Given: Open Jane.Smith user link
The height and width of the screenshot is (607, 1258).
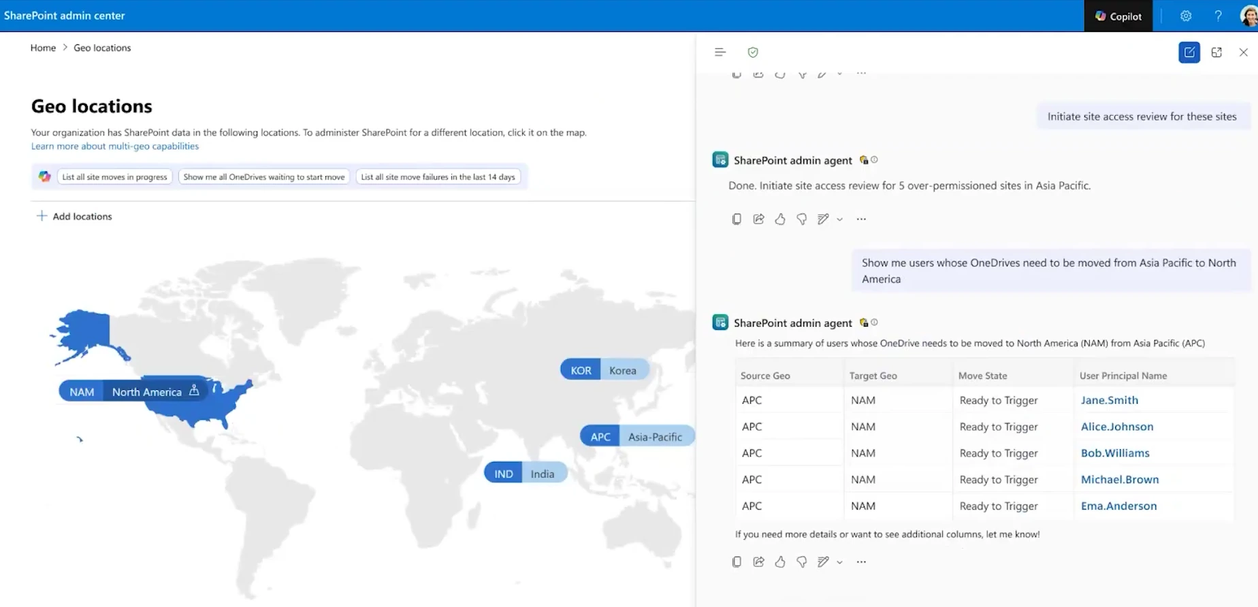Looking at the screenshot, I should coord(1110,400).
